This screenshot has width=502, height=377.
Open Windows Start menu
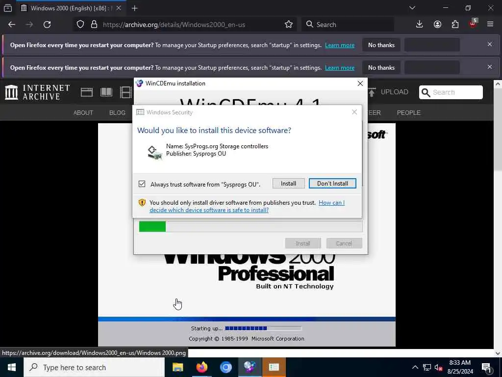coord(12,367)
